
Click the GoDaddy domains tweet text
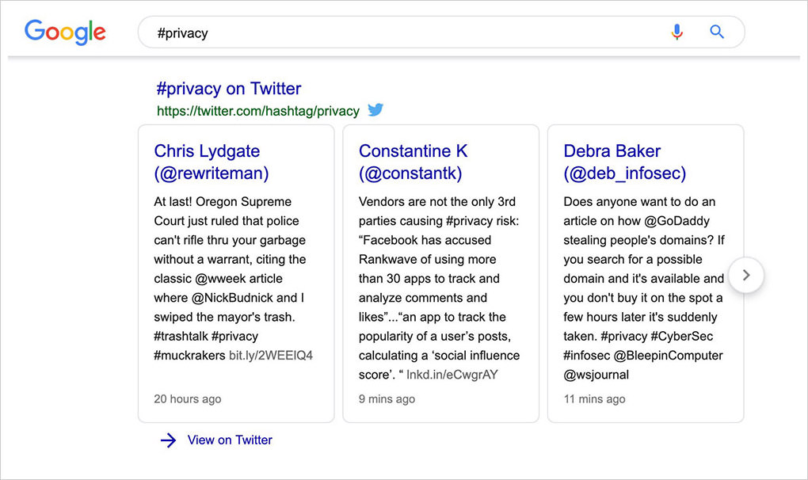[x=643, y=288]
